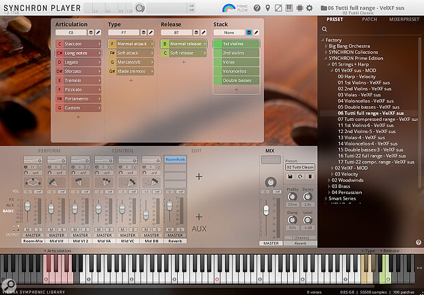Click the Prime Flow rainbow logo
Screen dimensions: 424x295
(x=229, y=8)
